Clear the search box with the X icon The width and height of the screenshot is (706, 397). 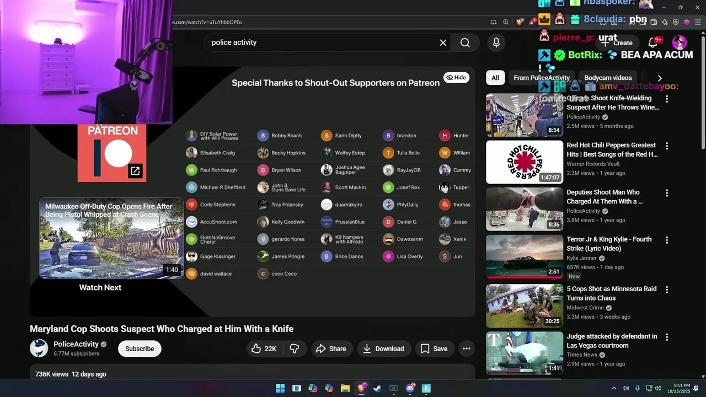click(443, 42)
